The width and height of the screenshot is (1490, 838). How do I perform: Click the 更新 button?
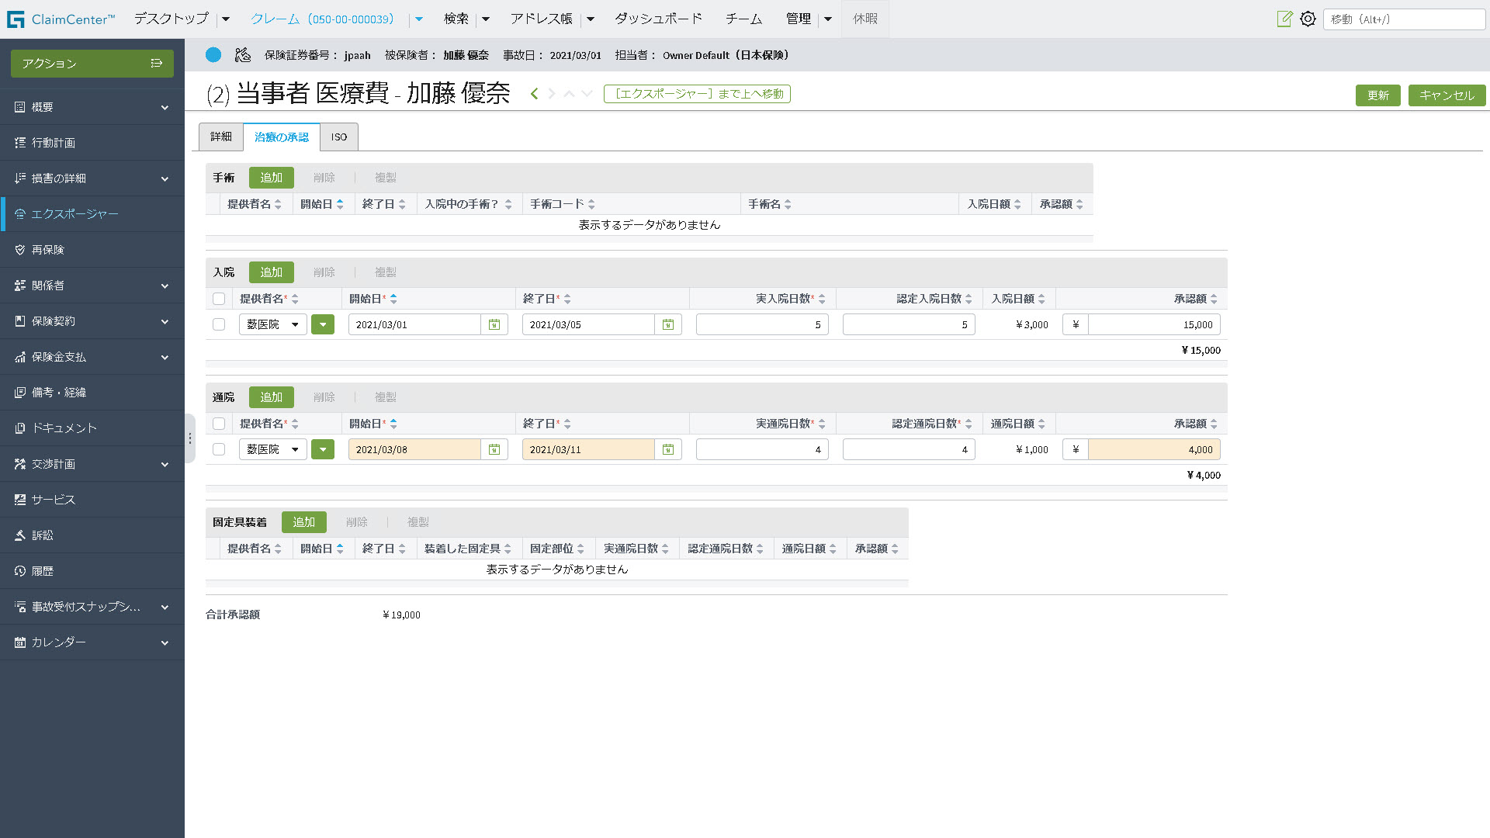[x=1377, y=95]
